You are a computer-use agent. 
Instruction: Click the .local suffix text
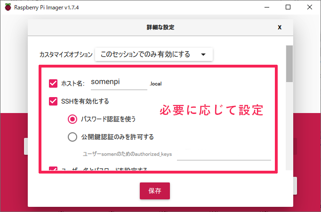156,84
